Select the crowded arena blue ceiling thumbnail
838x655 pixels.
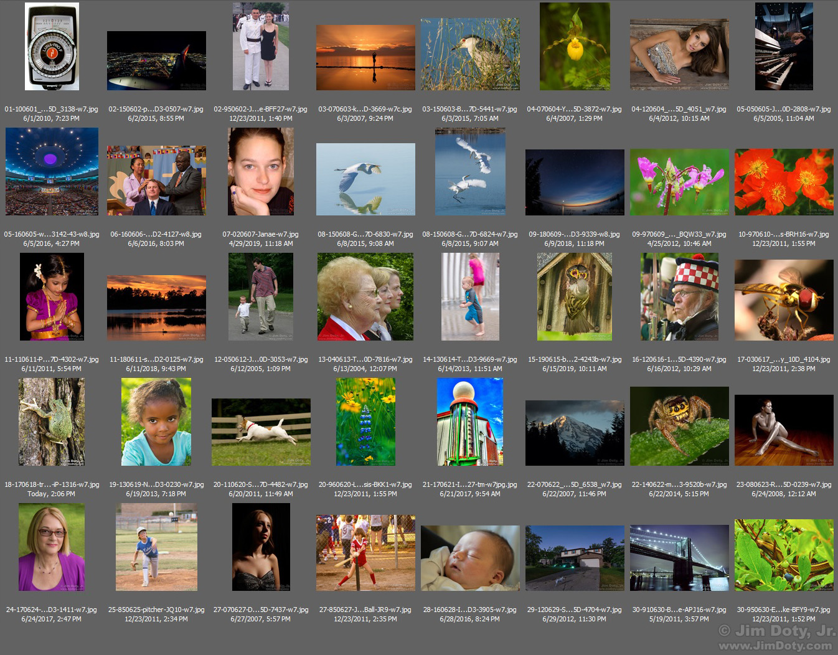52,171
